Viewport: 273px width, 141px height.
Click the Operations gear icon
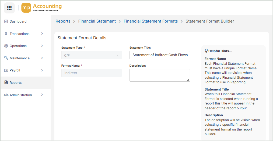[6, 46]
